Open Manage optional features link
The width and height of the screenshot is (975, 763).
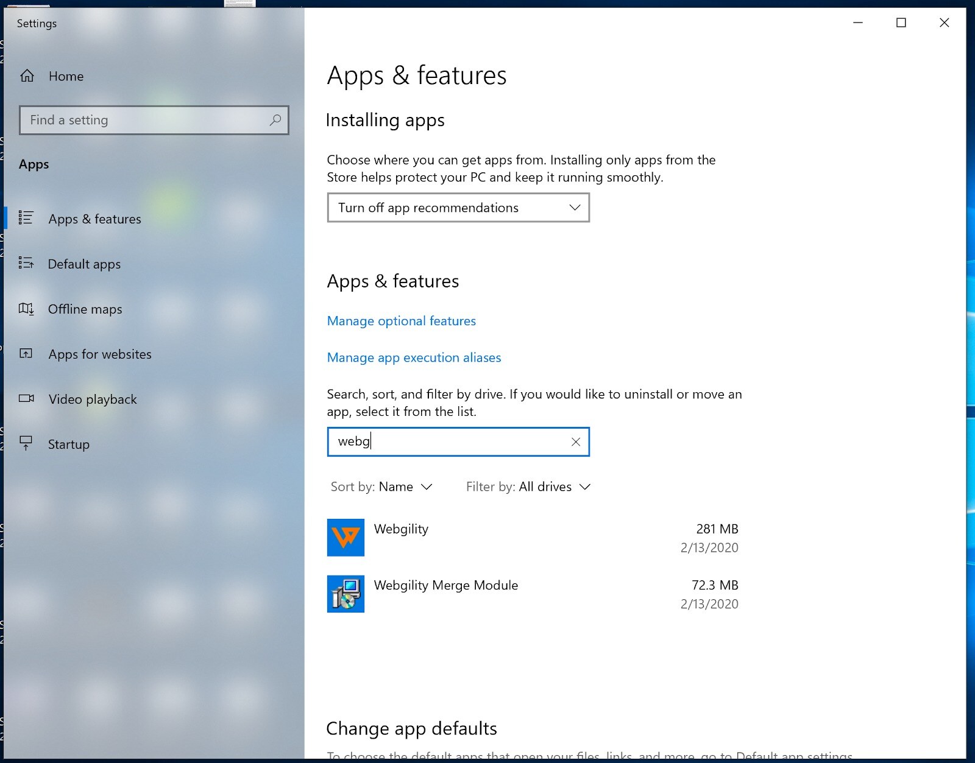(401, 321)
